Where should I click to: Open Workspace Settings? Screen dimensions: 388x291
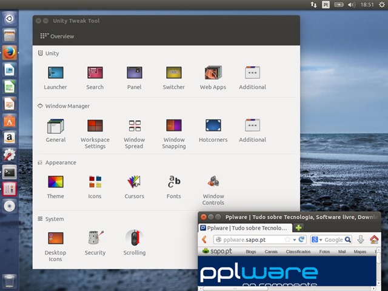(x=95, y=134)
